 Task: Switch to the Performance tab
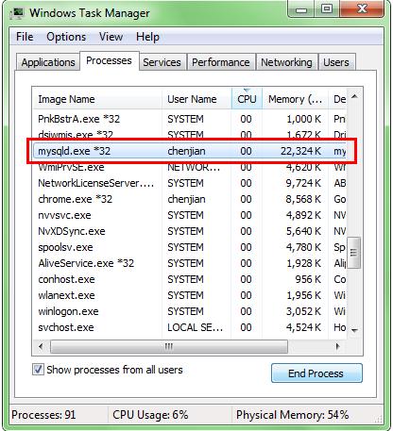pos(221,62)
